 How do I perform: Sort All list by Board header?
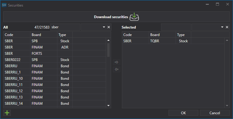click(44, 35)
